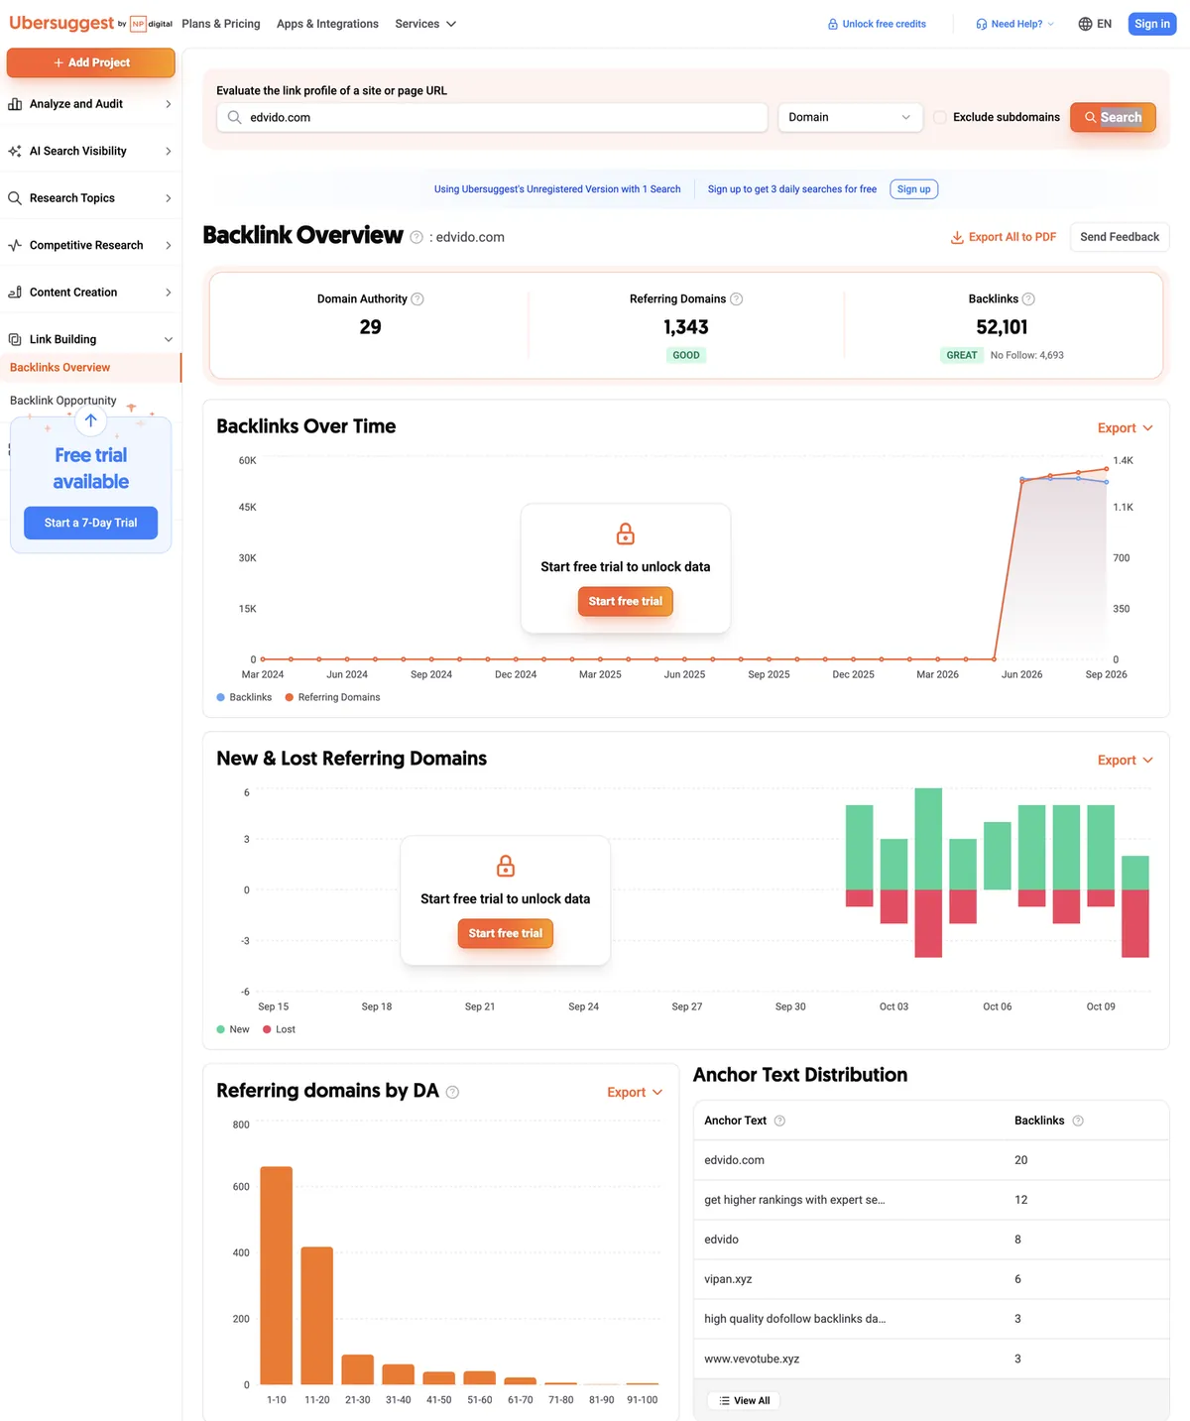Collapse the Link Building section

(90, 339)
